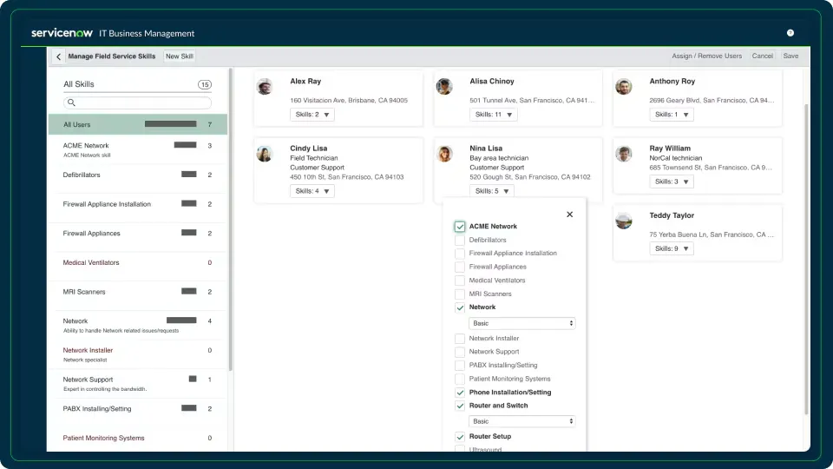833x469 pixels.
Task: Click the ACME Network count bar
Action: pos(185,145)
